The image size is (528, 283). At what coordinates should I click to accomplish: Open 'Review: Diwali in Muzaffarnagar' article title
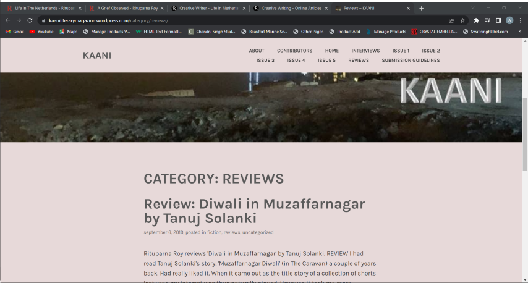(x=254, y=211)
